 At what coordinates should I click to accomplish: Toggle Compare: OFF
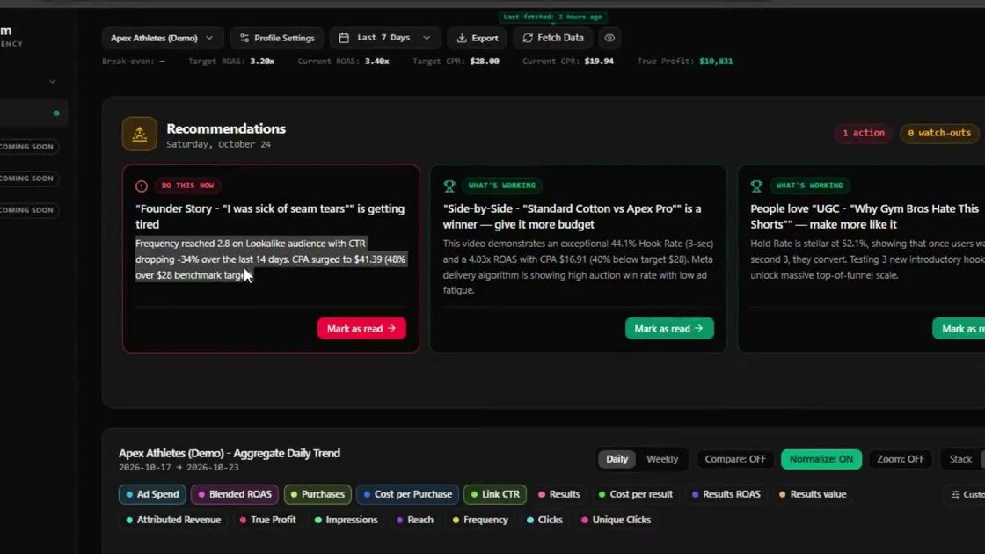pyautogui.click(x=735, y=459)
